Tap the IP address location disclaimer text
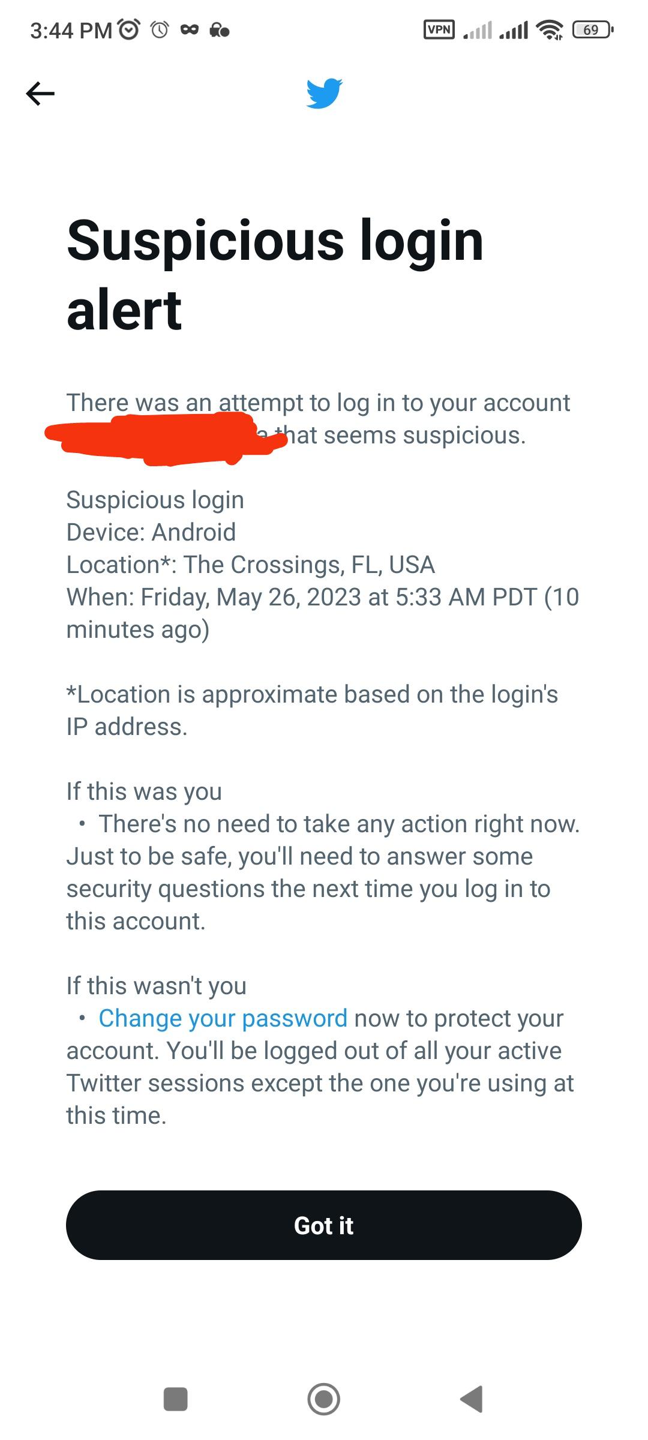This screenshot has height=1440, width=648. pos(312,710)
